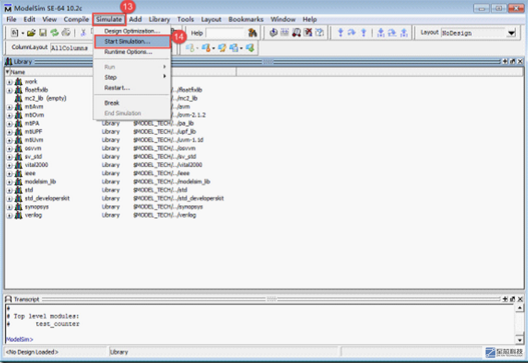Click the Step Over arrow icon

click(x=351, y=32)
